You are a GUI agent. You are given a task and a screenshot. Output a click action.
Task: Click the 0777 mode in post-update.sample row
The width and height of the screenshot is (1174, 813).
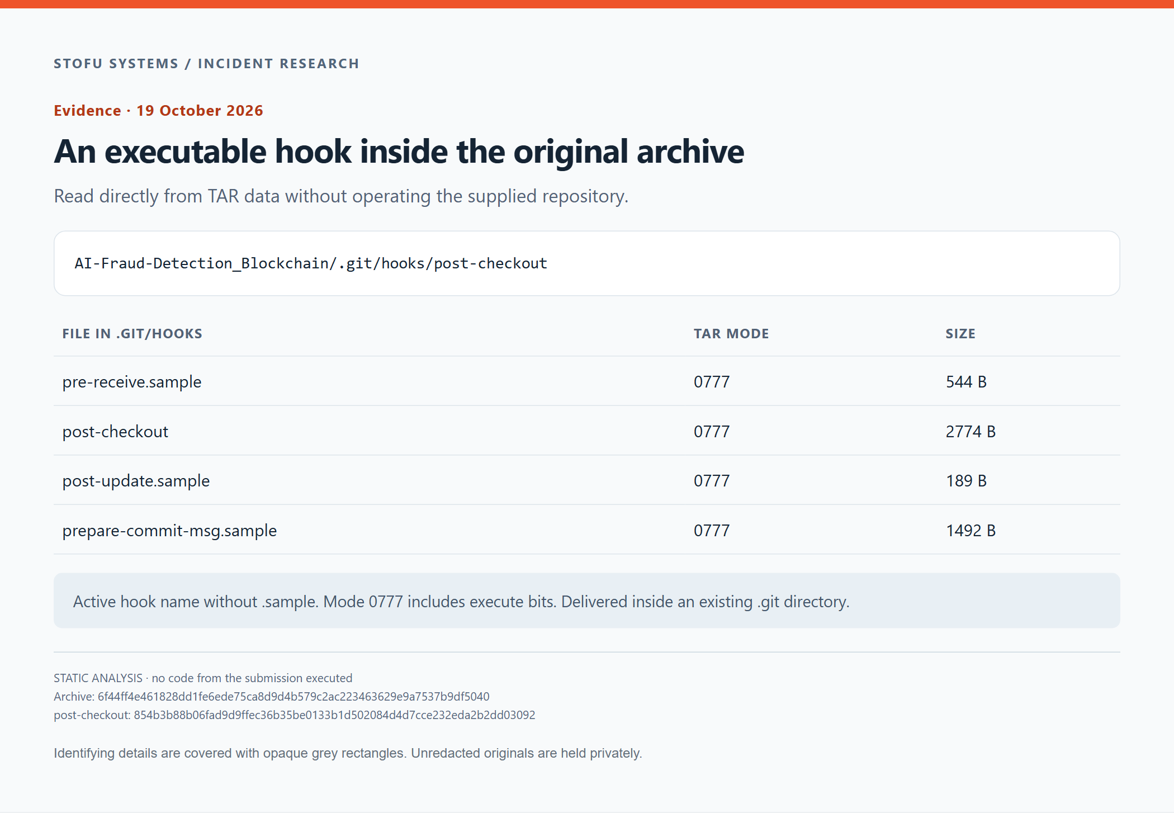point(712,481)
